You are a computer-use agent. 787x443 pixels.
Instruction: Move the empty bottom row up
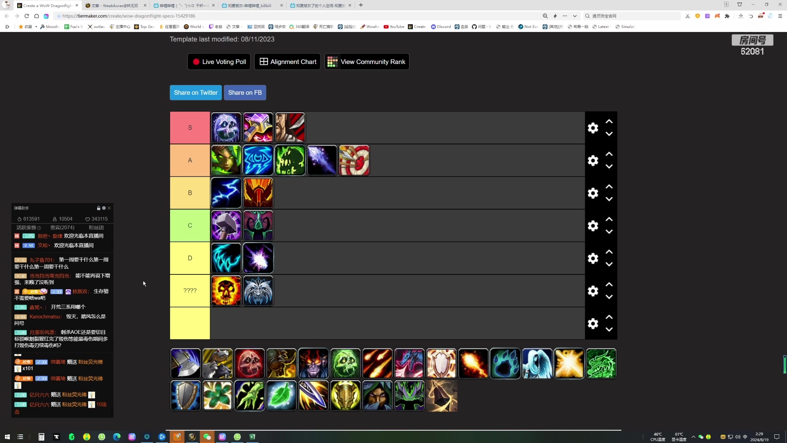pos(609,317)
